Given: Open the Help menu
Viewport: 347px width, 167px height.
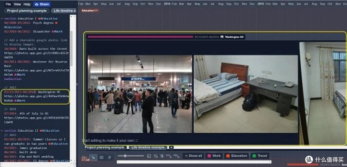Looking at the screenshot, I should (27, 4).
